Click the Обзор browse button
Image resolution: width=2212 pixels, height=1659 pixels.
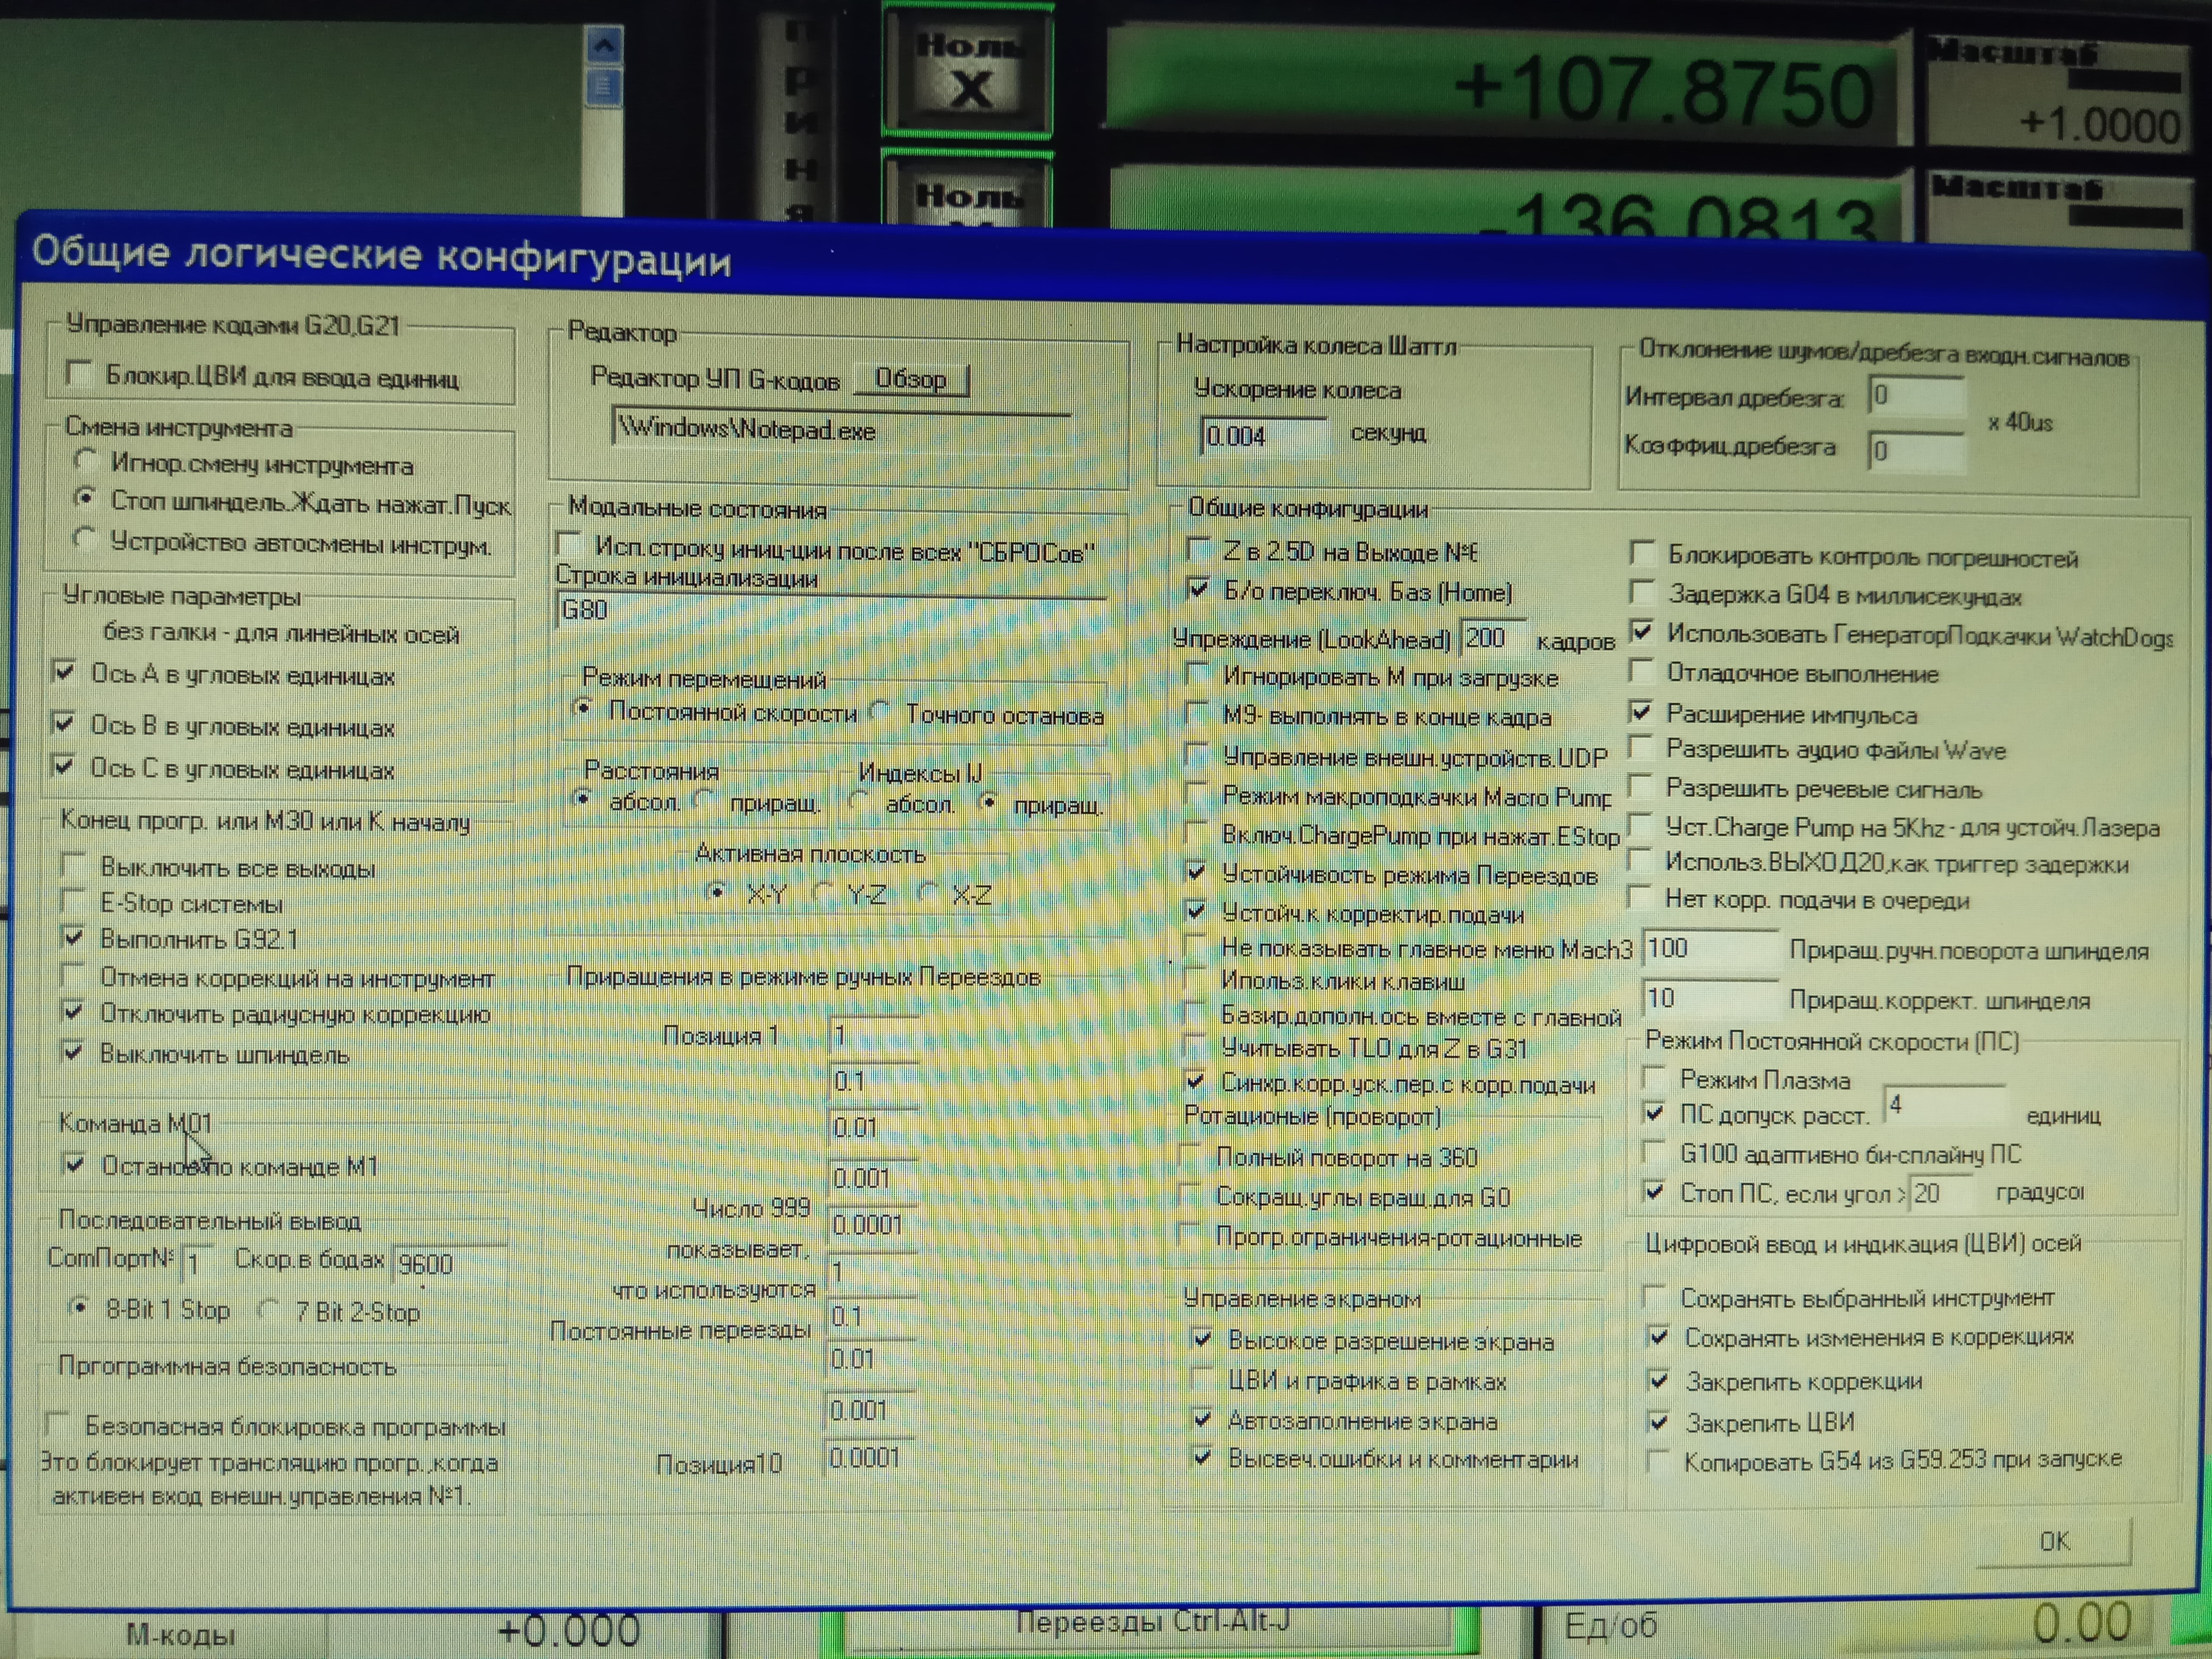(x=910, y=380)
